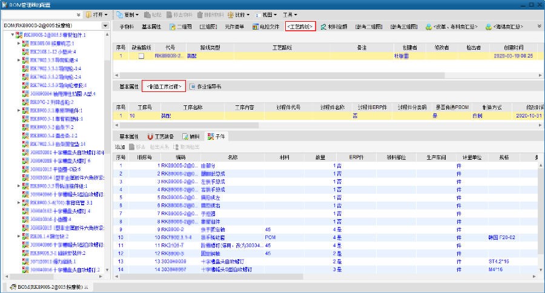Expand more tabs with the double-chevron overflow
This screenshot has height=293, width=545.
[x=539, y=27]
